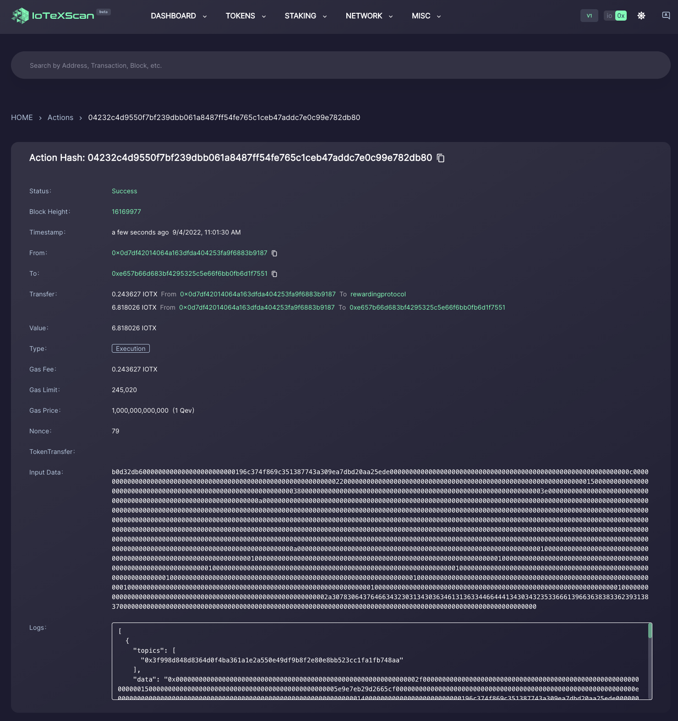
Task: Copy the To address
Action: 274,274
